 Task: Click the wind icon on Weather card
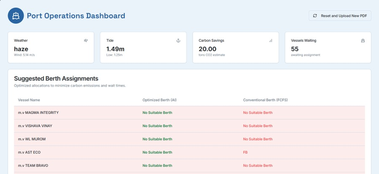(x=86, y=40)
